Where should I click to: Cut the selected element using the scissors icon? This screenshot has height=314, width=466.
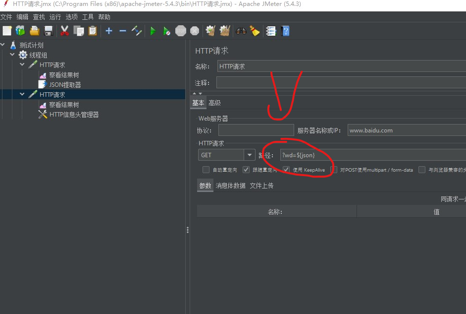[x=64, y=31]
